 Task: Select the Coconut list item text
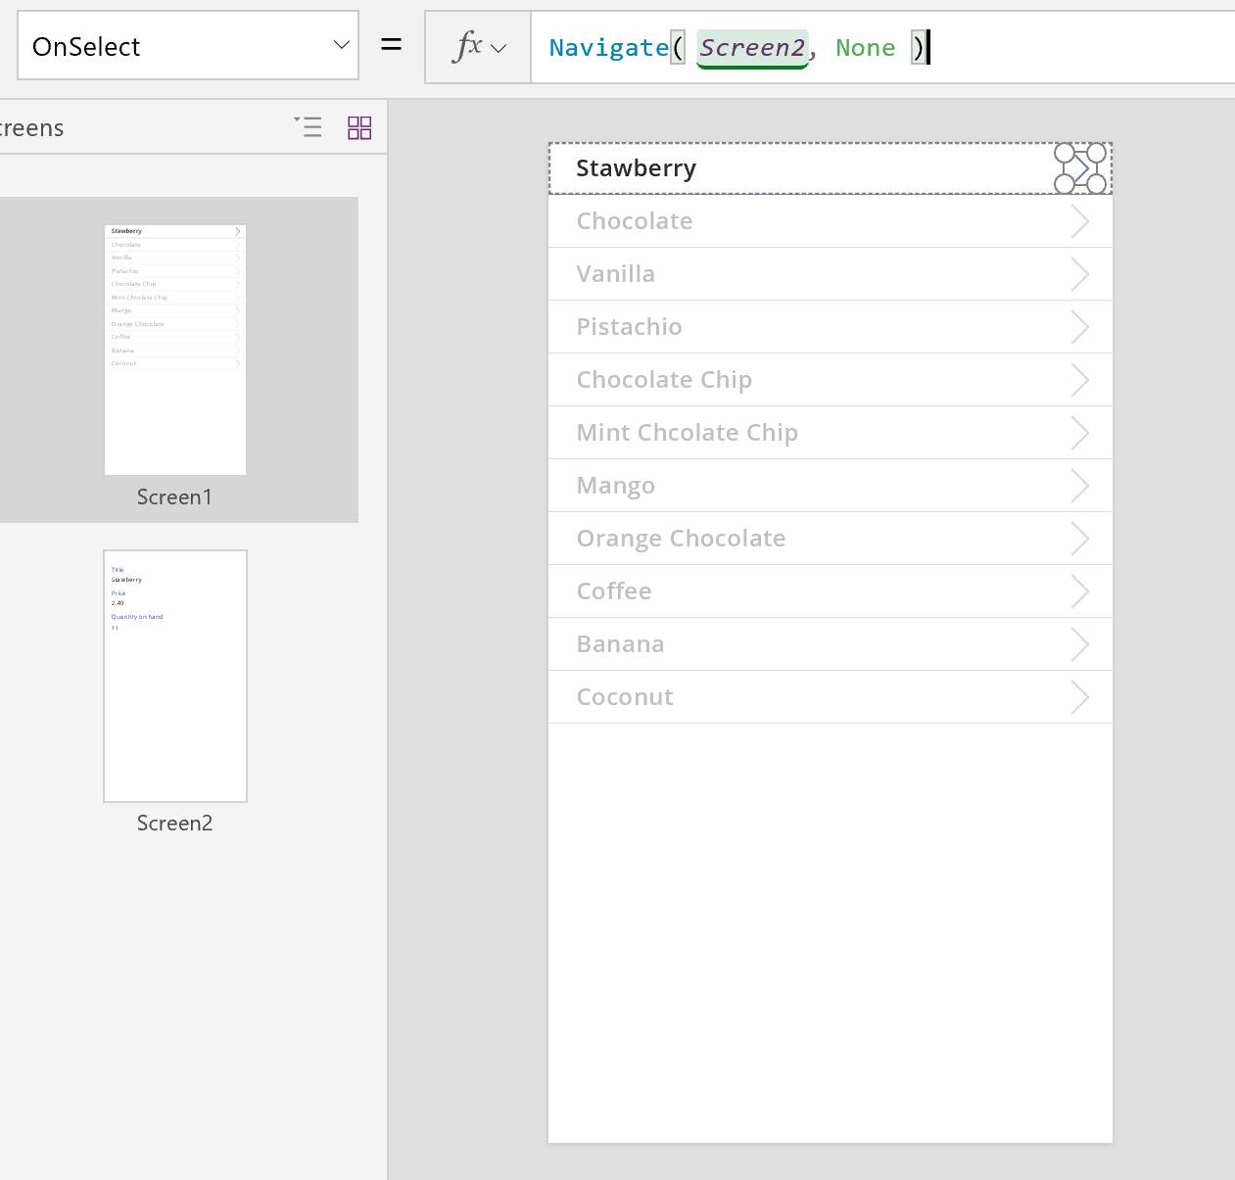click(625, 697)
